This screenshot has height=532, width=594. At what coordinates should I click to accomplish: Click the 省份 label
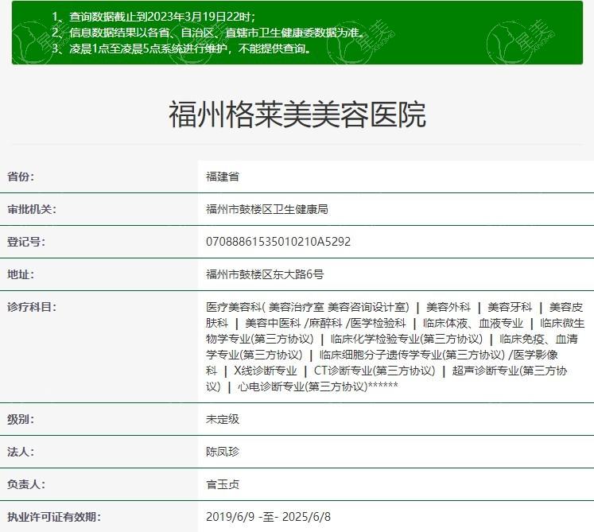point(21,177)
